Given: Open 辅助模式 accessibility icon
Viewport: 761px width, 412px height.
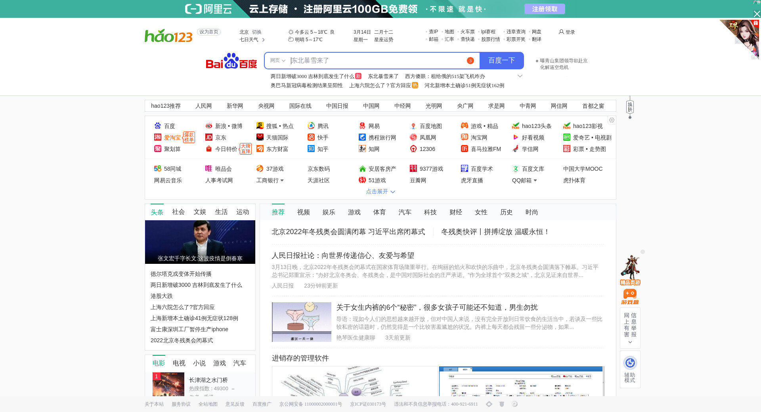Looking at the screenshot, I should tap(630, 363).
